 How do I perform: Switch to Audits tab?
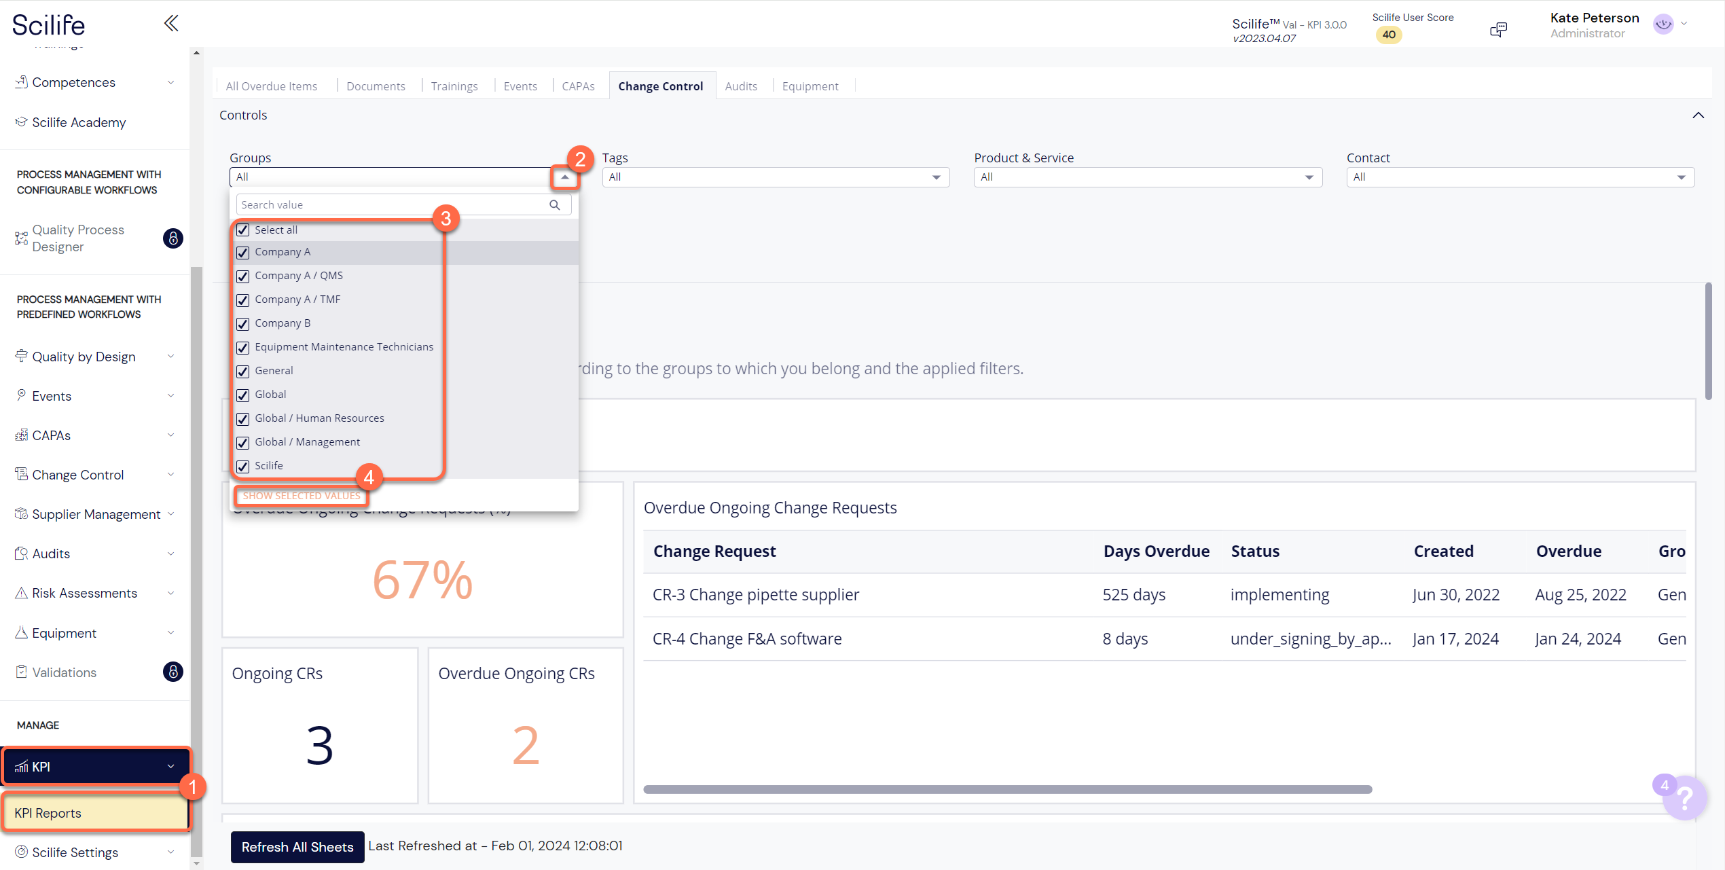coord(741,86)
